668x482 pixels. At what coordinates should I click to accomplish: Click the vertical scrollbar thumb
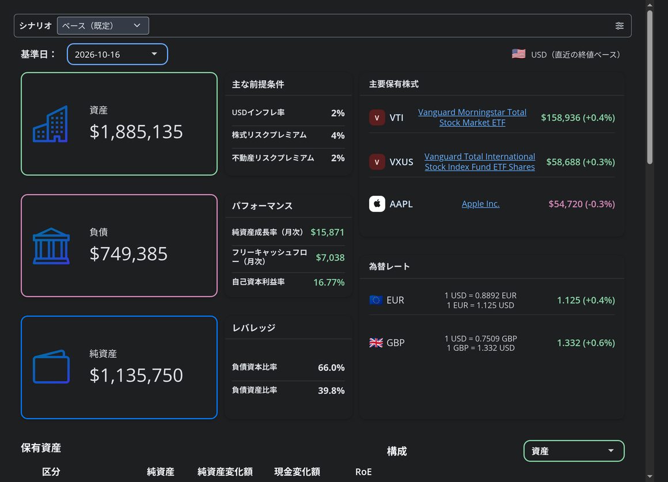650,87
